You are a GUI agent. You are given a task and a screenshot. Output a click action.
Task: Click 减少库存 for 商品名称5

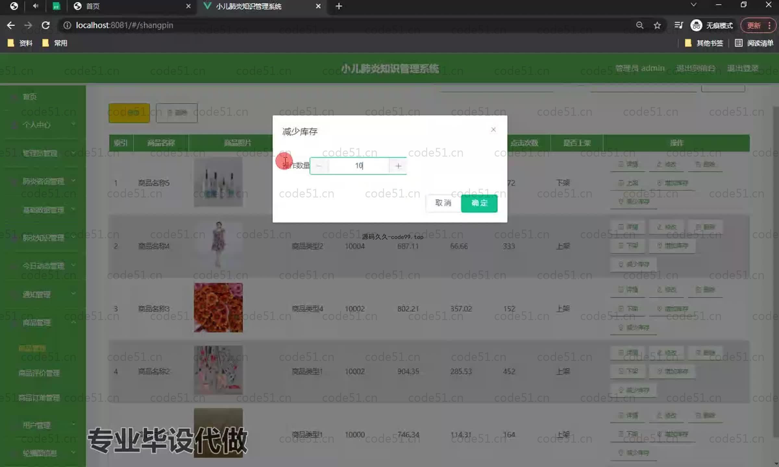point(634,202)
